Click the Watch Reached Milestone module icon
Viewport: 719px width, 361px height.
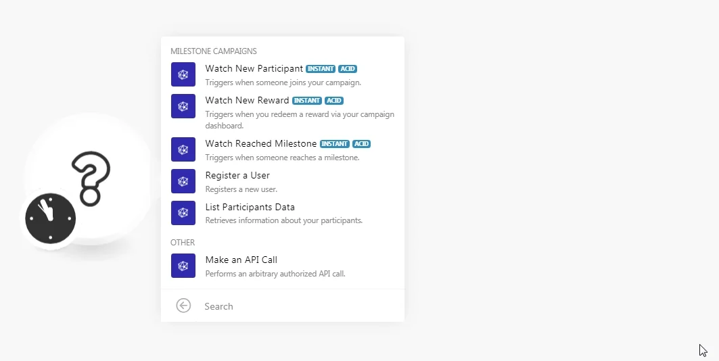point(183,149)
